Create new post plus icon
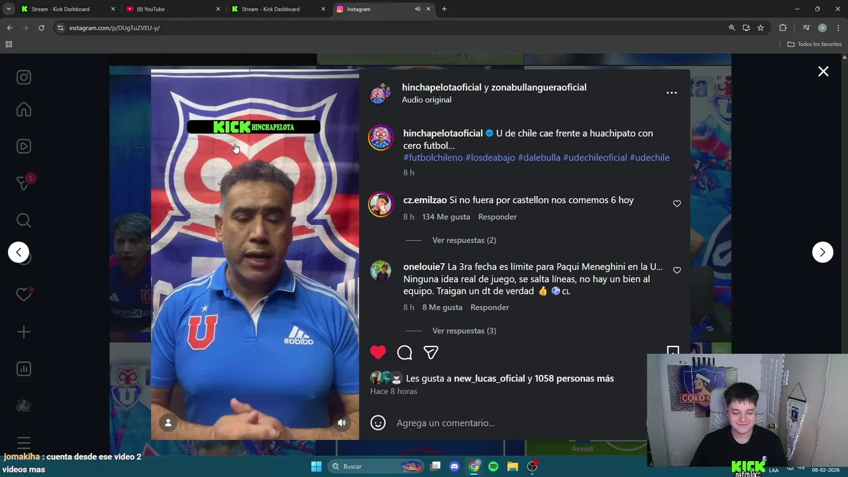 24,332
